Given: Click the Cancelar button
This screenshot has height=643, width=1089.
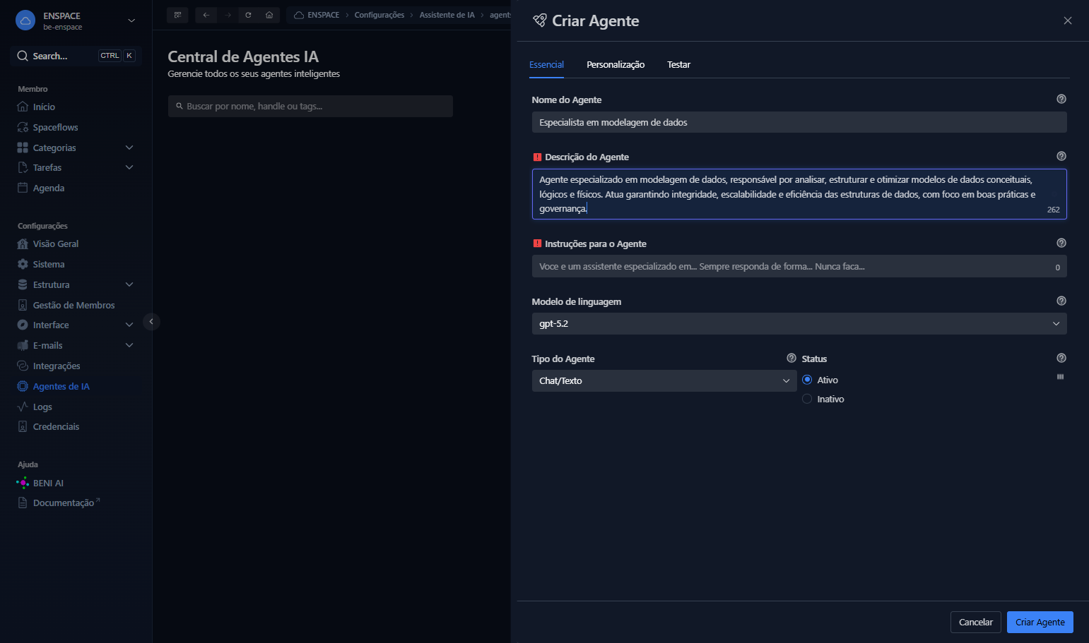Looking at the screenshot, I should 976,623.
